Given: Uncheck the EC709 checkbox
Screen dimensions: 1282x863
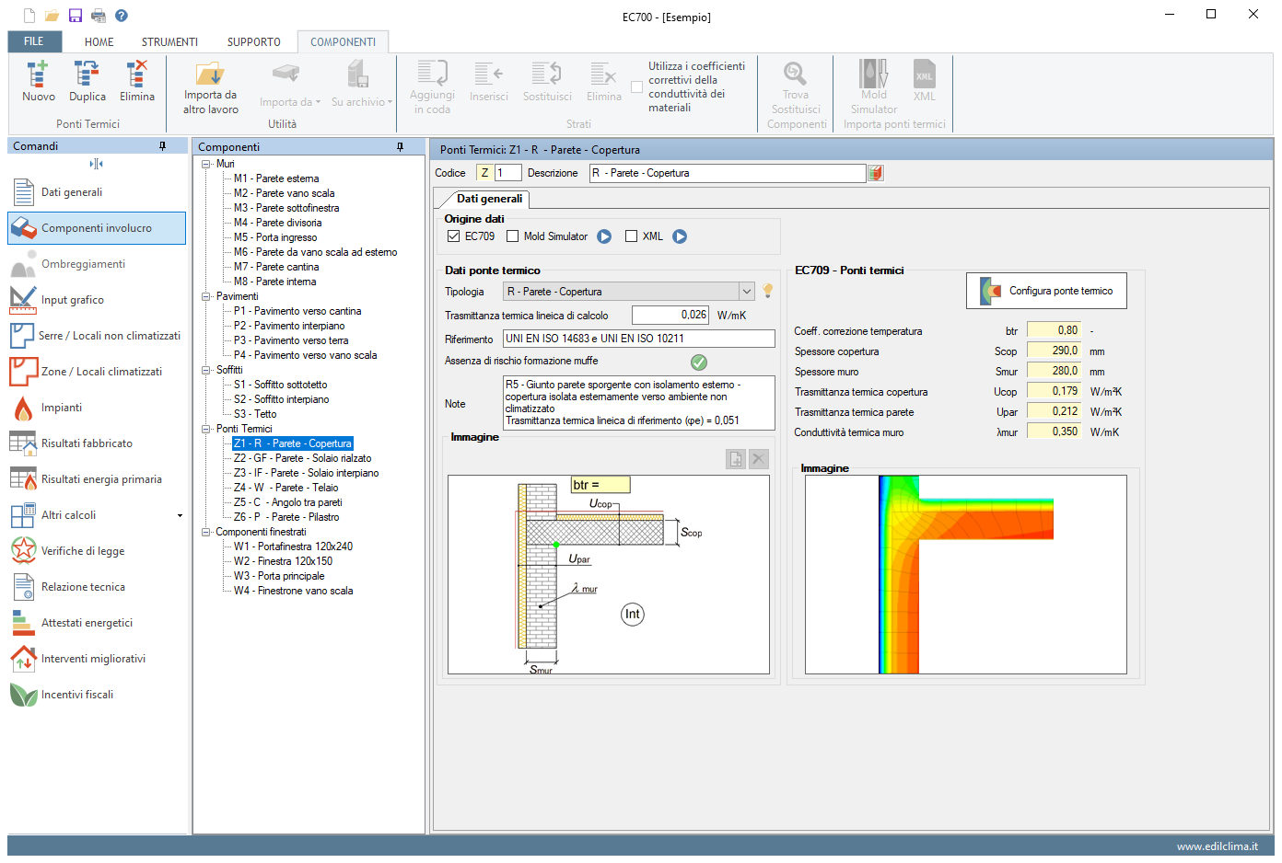Looking at the screenshot, I should tap(453, 236).
